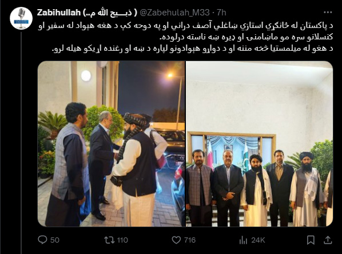Click the last line of Pashto text

click(192, 48)
